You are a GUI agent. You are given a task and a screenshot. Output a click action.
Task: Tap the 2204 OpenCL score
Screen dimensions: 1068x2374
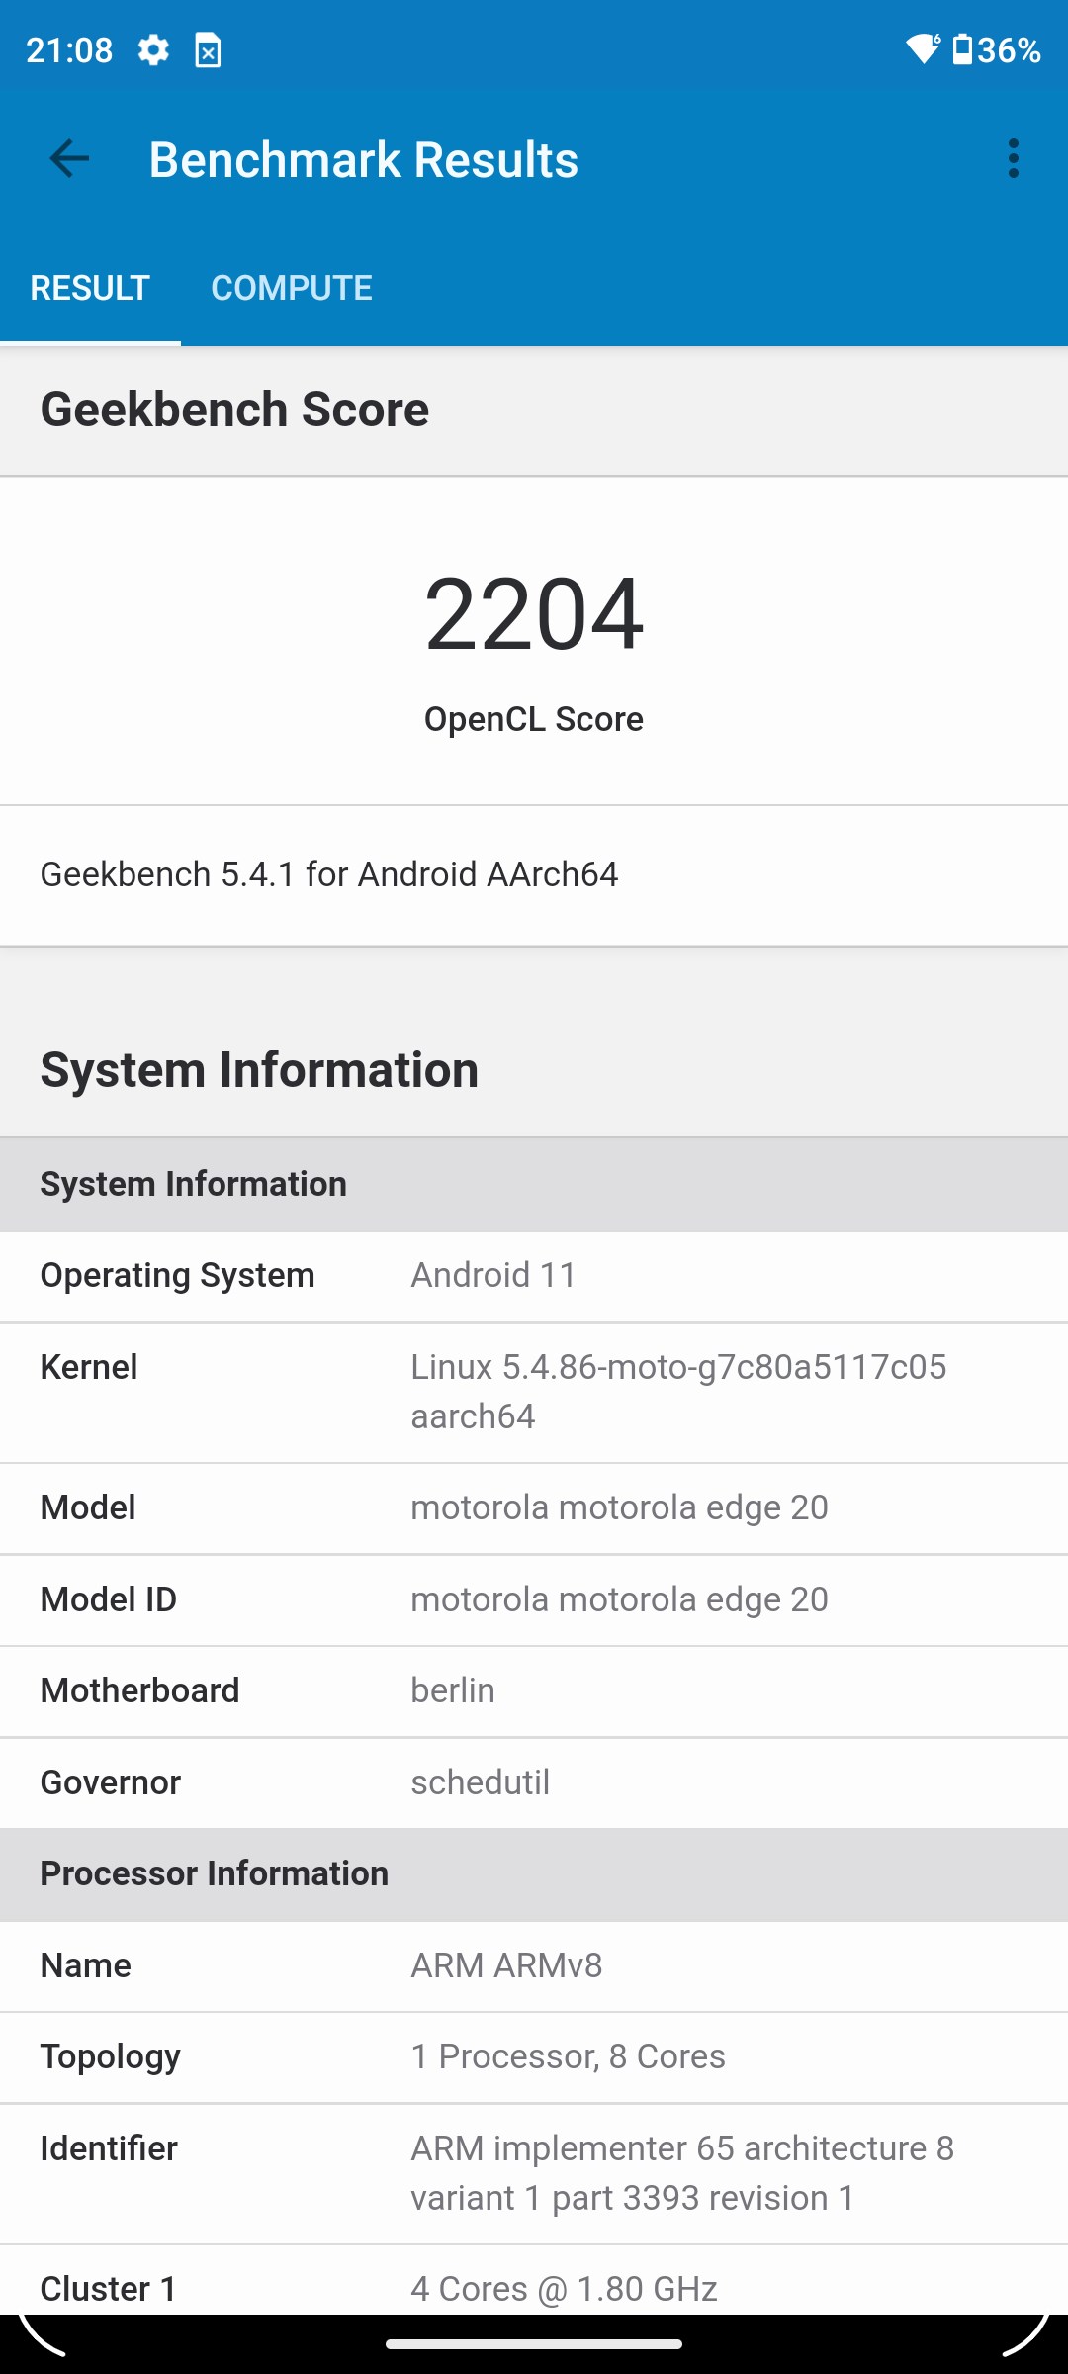coord(534,614)
